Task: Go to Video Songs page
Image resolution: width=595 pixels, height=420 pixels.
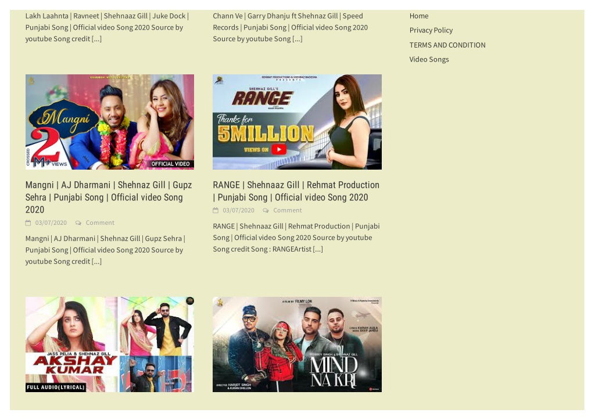Action: coord(429,59)
